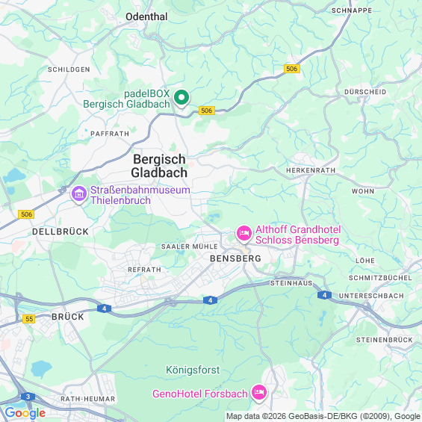The image size is (422, 422).
Task: Open the Straßenbahnmuseum Thielenbruch museum marker
Action: point(79,195)
